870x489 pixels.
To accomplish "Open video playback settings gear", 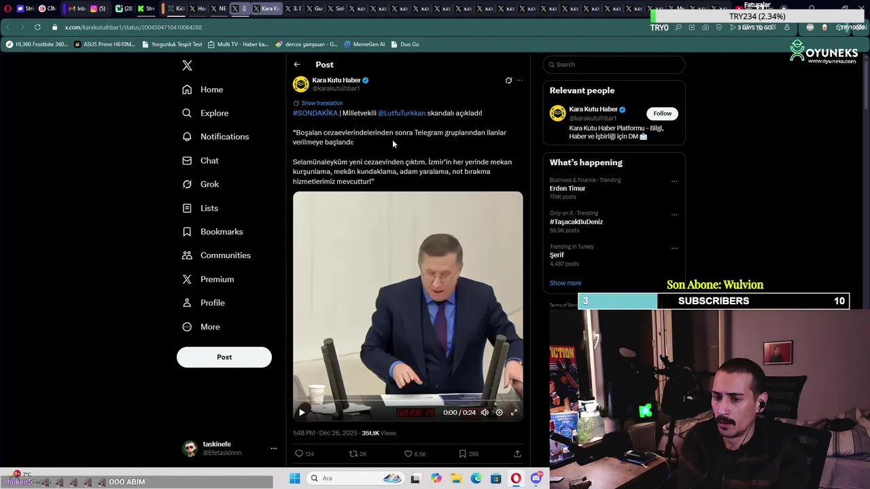I will [499, 412].
